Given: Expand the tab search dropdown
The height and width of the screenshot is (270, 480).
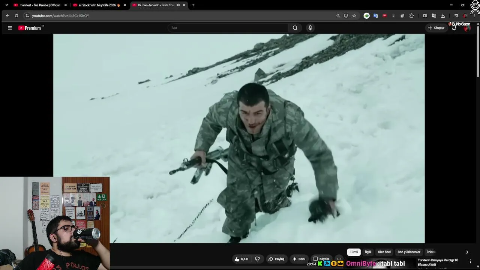Looking at the screenshot, I should 6,5.
